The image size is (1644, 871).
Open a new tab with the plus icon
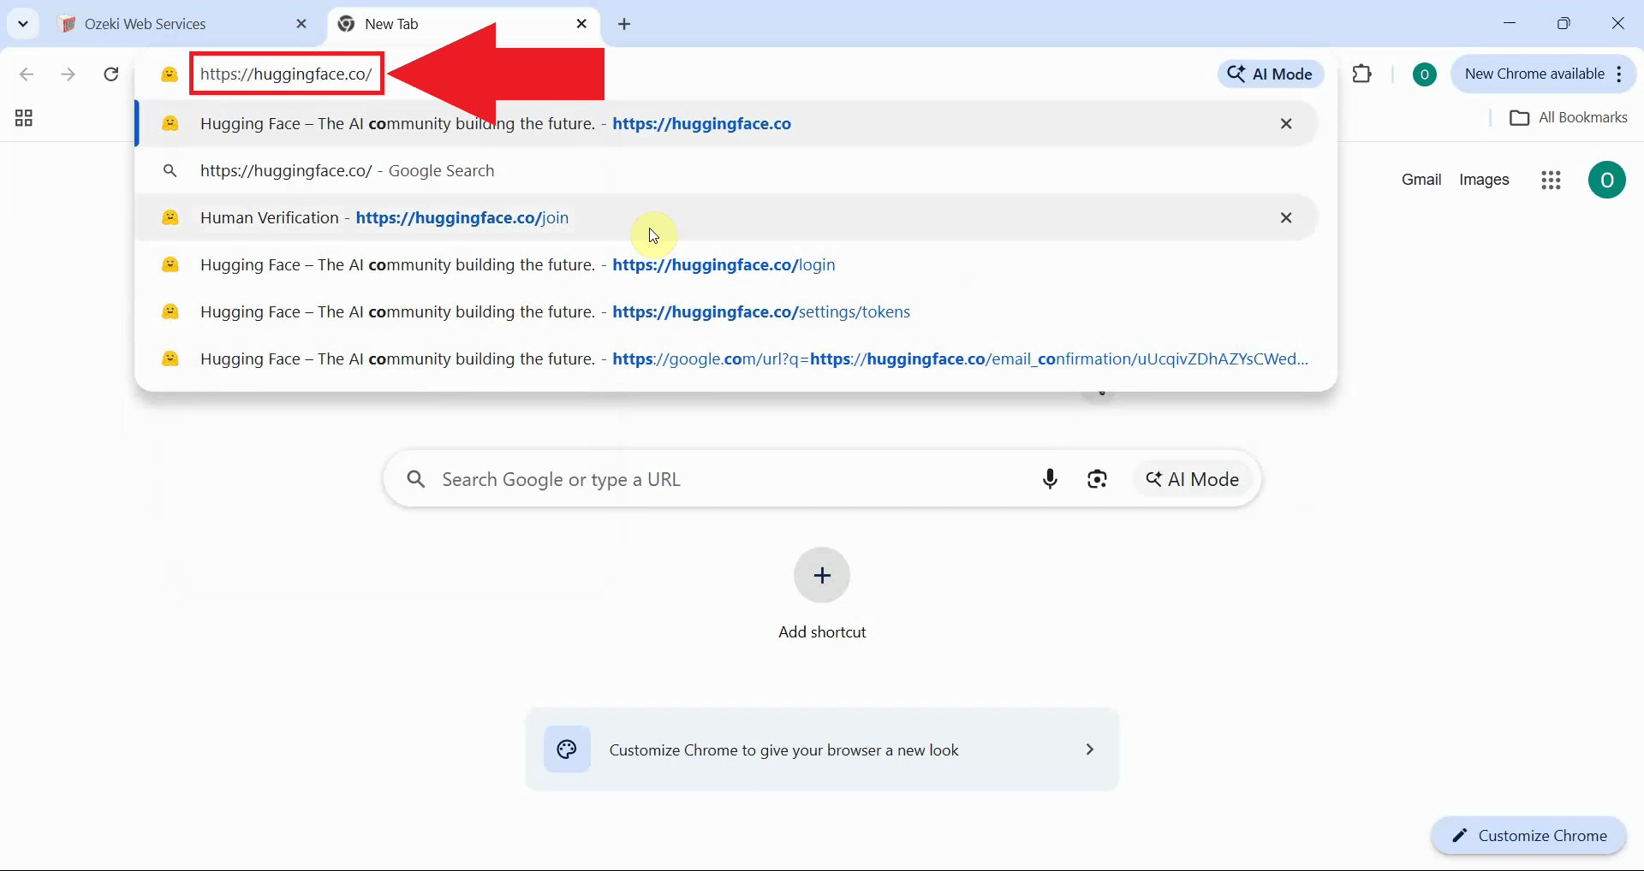click(625, 24)
